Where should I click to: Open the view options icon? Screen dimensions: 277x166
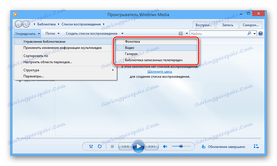pyautogui.click(x=180, y=34)
